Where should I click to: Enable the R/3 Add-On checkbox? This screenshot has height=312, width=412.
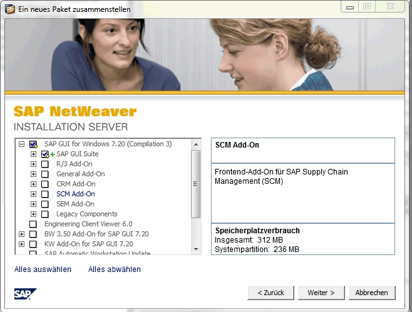point(45,164)
